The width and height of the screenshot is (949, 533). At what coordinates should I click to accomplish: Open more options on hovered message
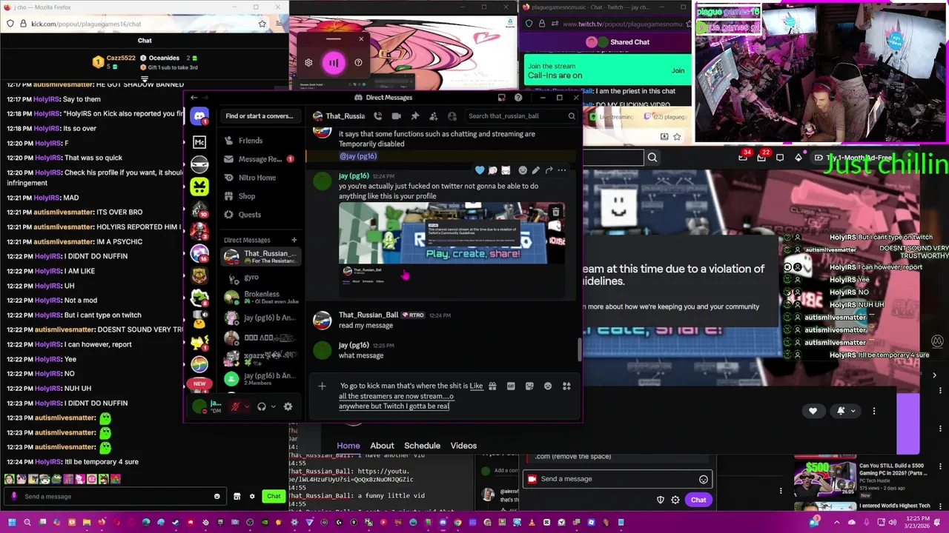click(562, 170)
